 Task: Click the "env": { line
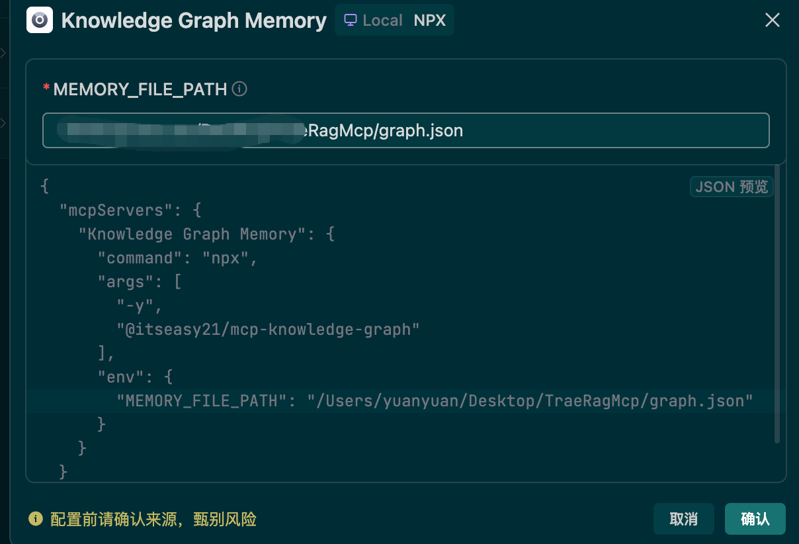click(135, 377)
